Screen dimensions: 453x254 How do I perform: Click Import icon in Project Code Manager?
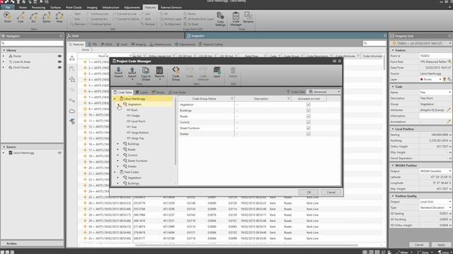click(x=118, y=72)
